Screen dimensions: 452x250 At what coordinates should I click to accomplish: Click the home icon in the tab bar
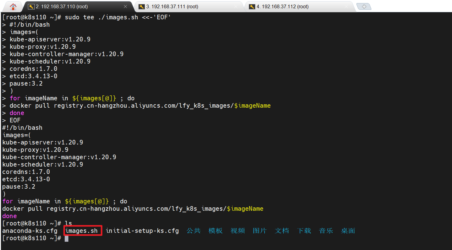(x=13, y=6)
